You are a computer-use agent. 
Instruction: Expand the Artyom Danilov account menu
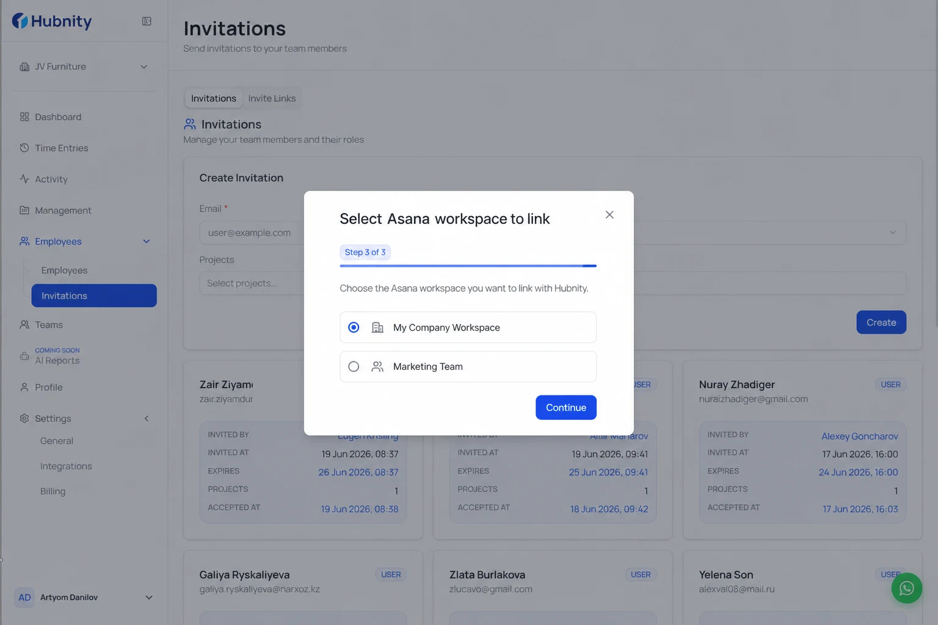[149, 598]
